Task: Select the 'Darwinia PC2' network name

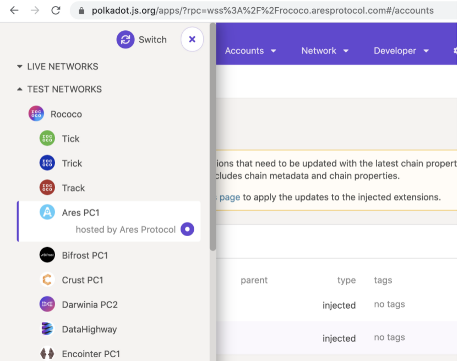Action: (x=90, y=305)
